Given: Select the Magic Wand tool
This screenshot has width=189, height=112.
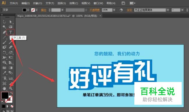Looking at the screenshot, I should point(4,27).
